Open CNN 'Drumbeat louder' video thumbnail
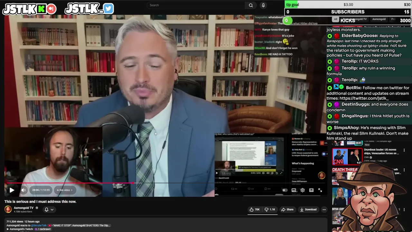 (x=347, y=156)
